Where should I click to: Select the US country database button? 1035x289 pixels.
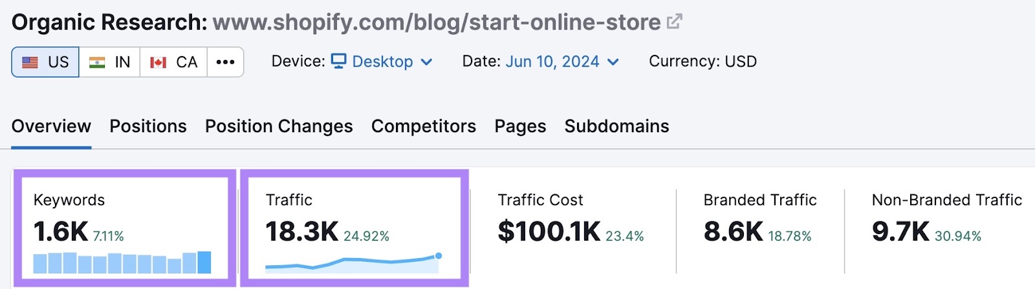45,62
